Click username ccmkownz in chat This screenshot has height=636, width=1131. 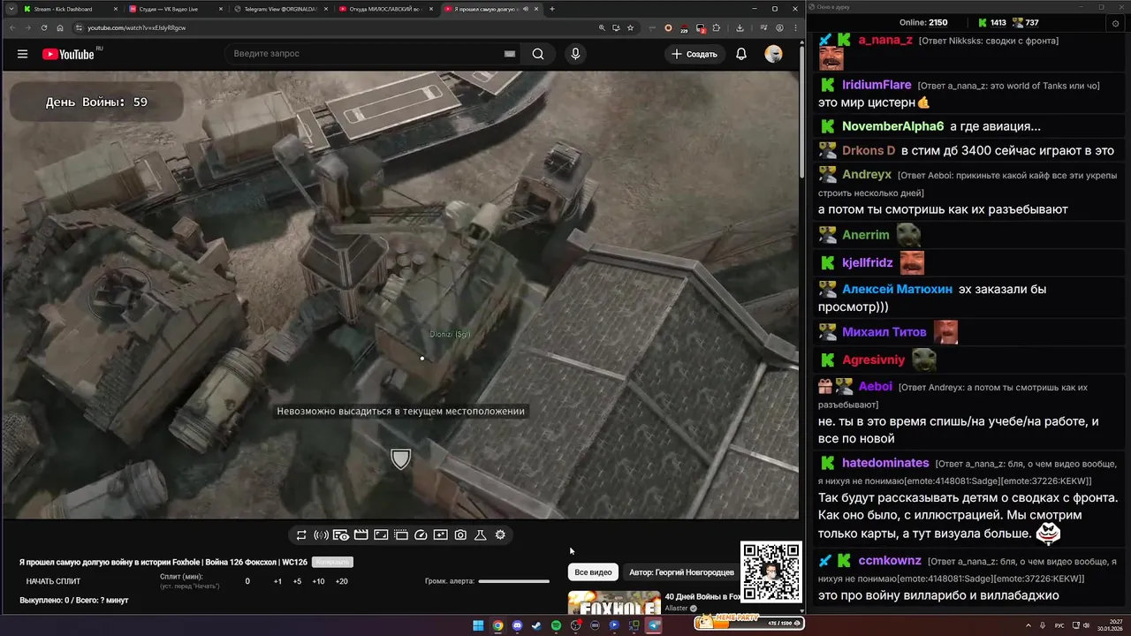(x=890, y=561)
